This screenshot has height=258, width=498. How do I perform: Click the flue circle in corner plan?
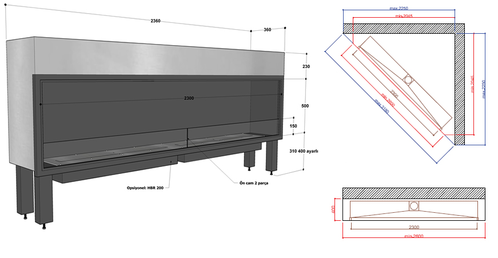(x=408, y=80)
